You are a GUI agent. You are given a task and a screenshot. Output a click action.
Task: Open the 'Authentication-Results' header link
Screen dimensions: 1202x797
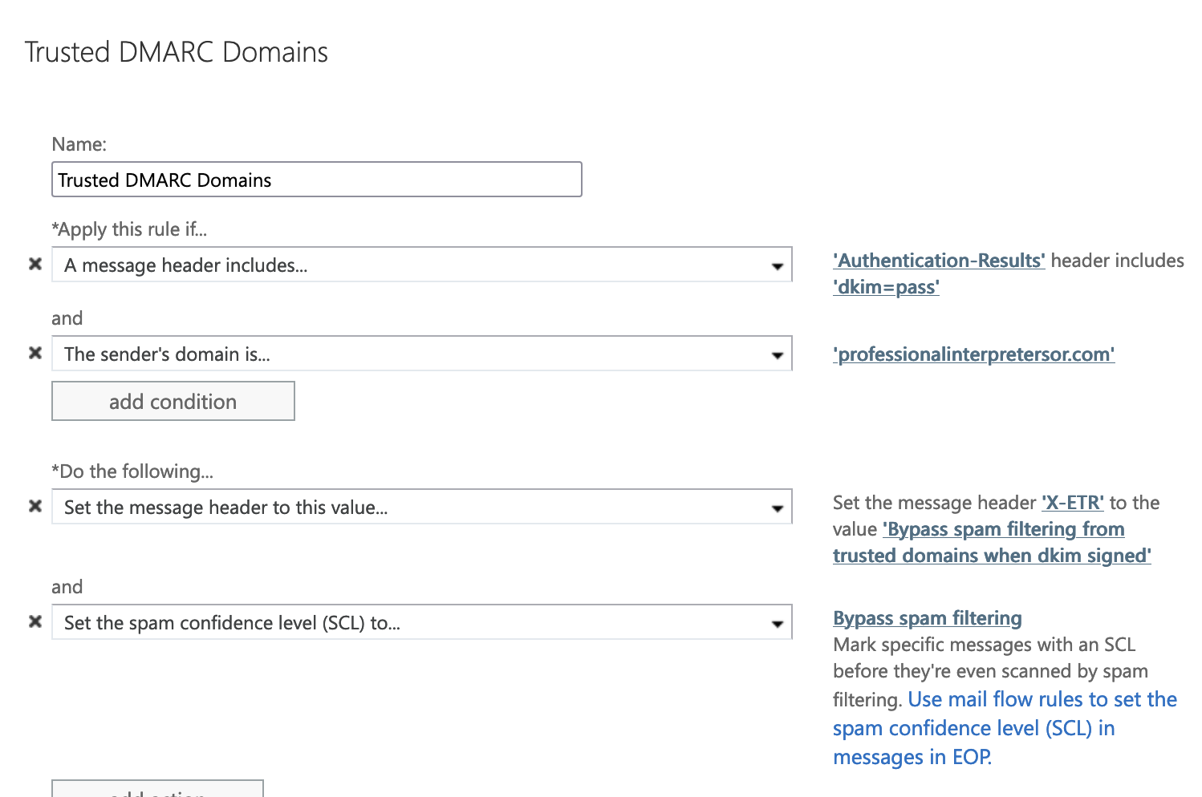pos(938,260)
